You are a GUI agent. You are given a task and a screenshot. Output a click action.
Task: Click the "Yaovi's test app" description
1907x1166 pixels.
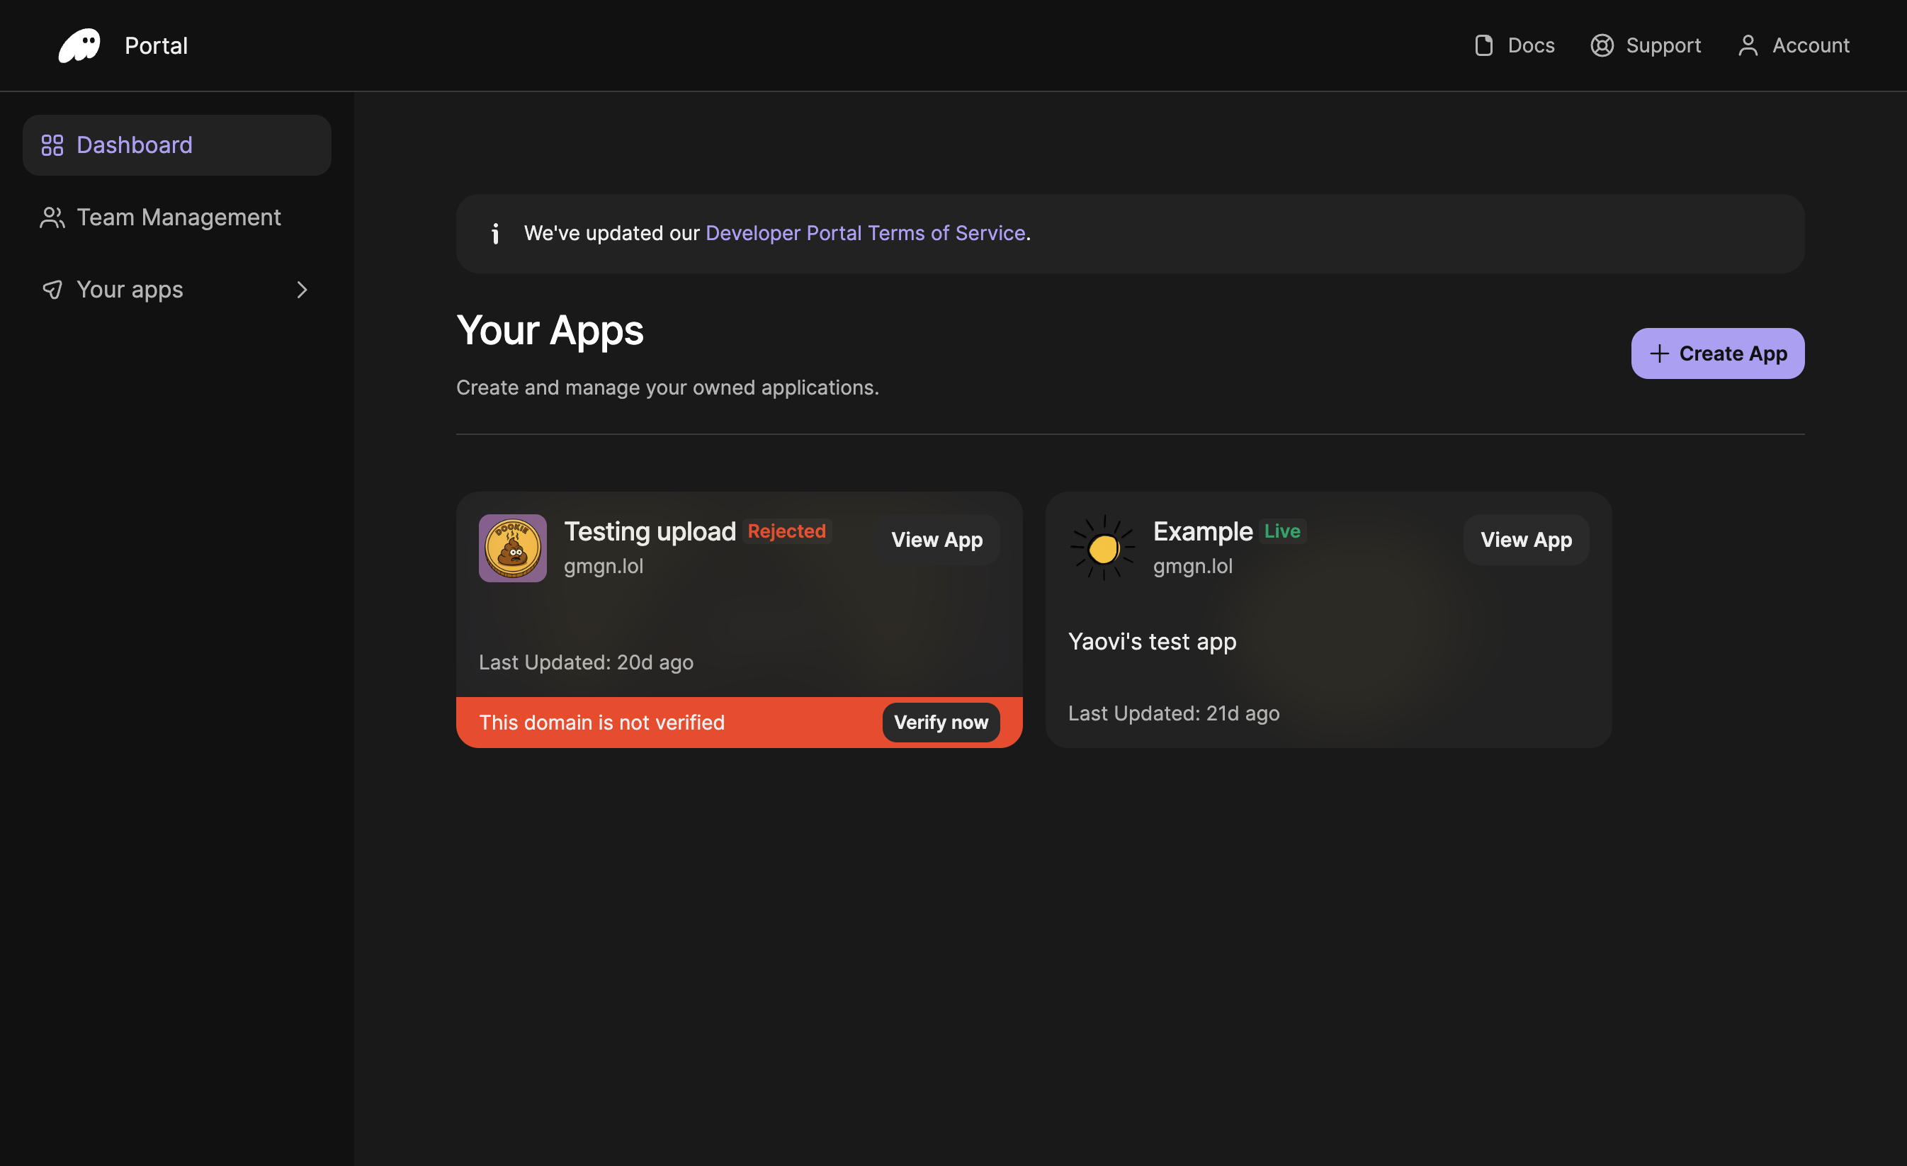tap(1153, 641)
